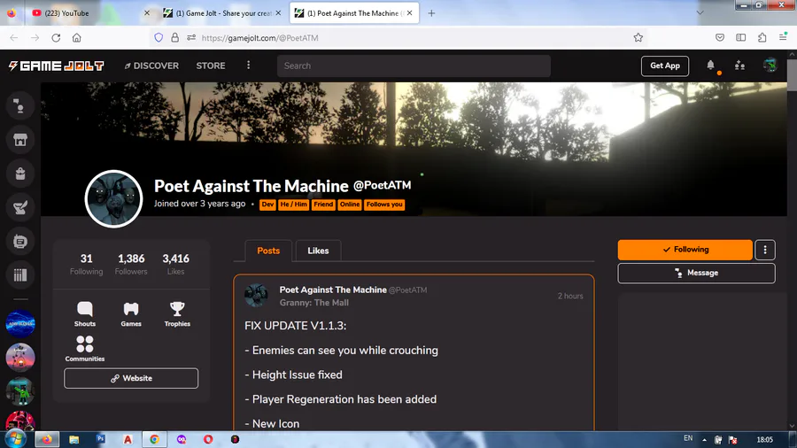Viewport: 797px width, 448px height.
Task: Switch to the Game Jolt Share tab
Action: (x=222, y=13)
